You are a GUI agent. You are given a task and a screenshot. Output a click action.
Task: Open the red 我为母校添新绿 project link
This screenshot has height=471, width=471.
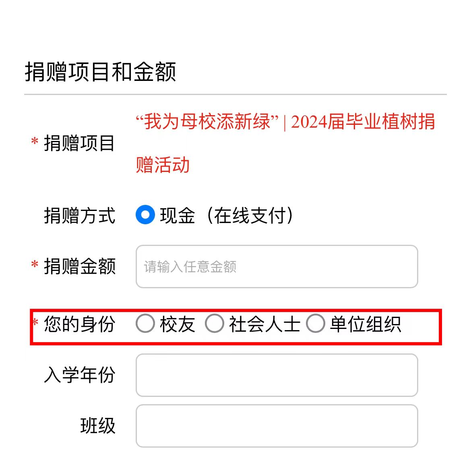[x=285, y=122]
